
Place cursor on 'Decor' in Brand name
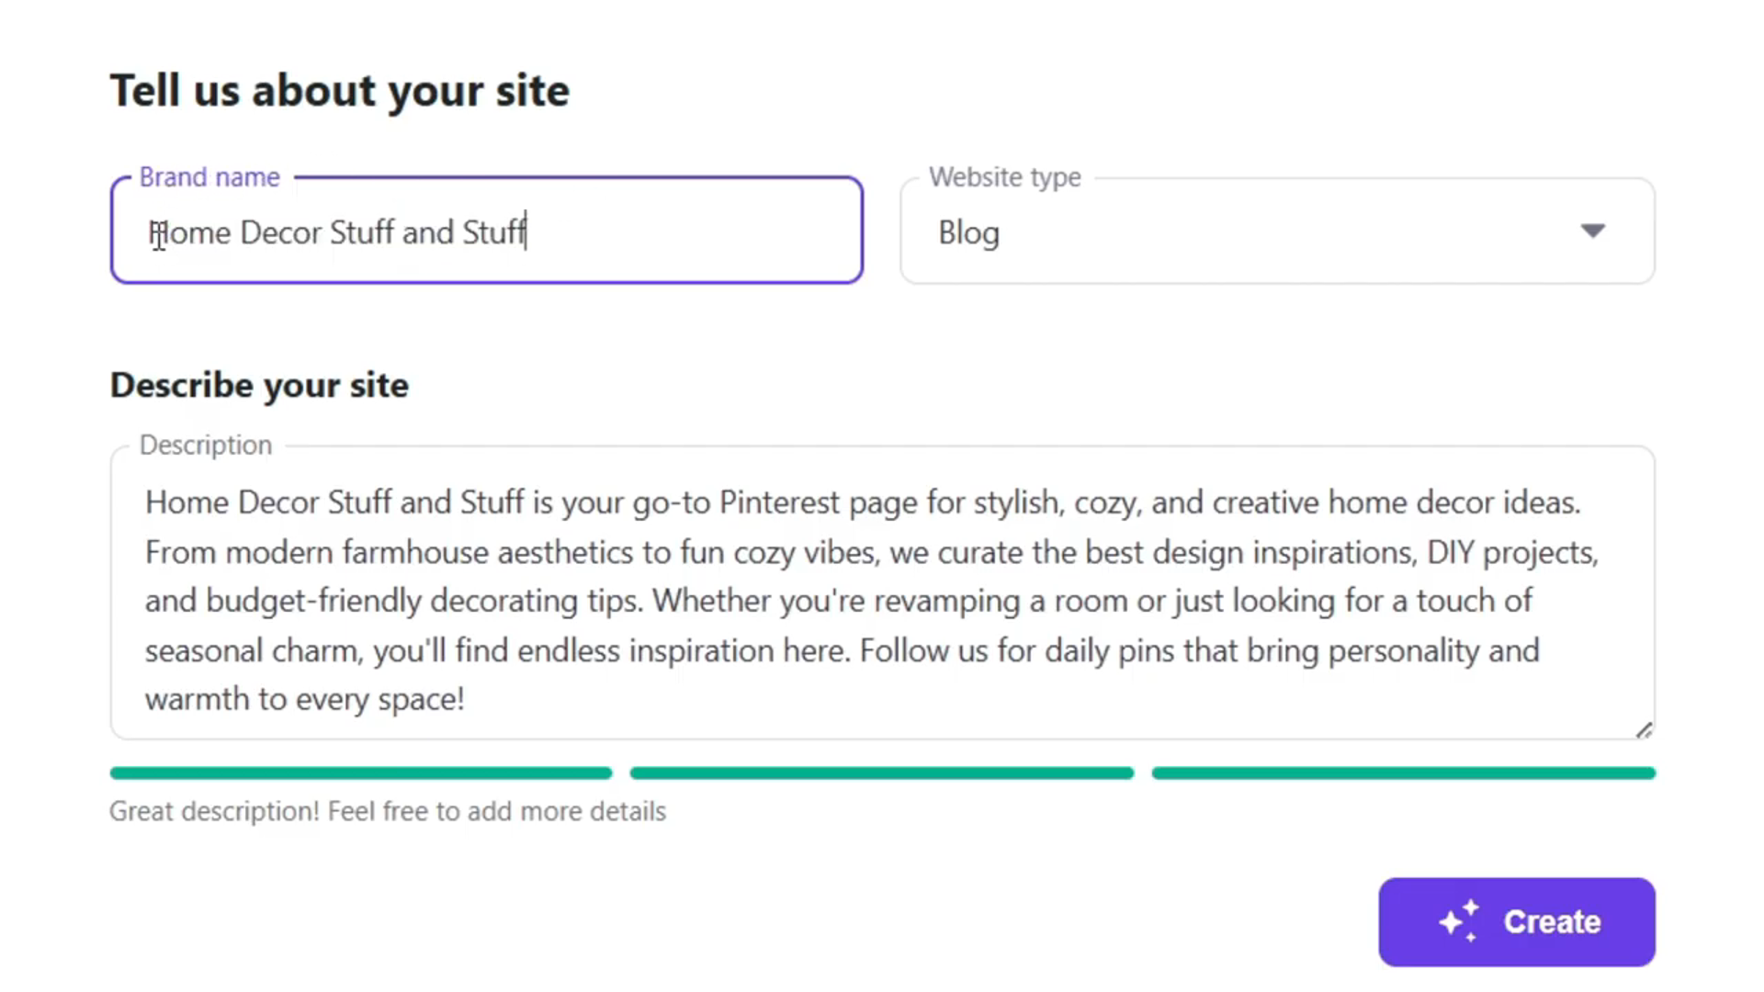click(x=280, y=232)
